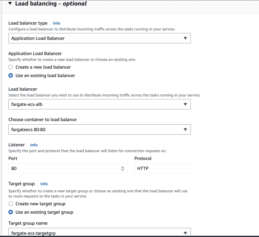Click arrow icon on target group selector

click(x=185, y=233)
